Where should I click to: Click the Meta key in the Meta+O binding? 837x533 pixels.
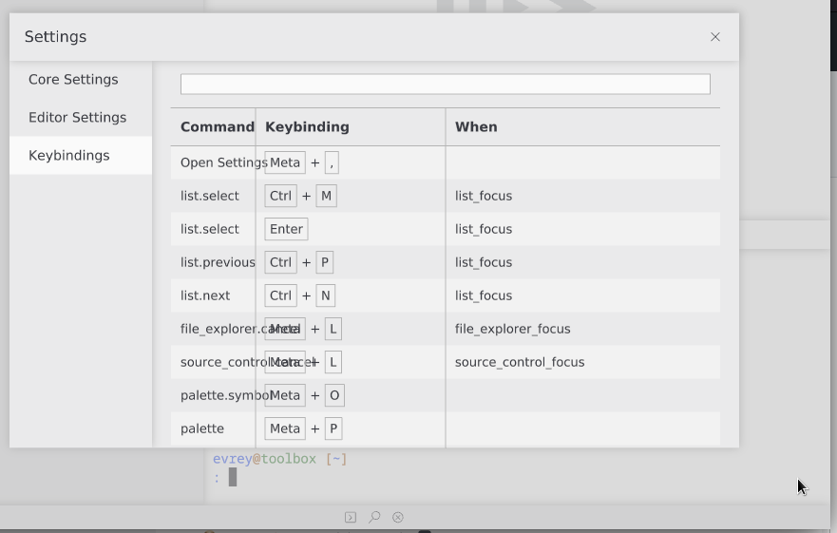[x=285, y=395]
